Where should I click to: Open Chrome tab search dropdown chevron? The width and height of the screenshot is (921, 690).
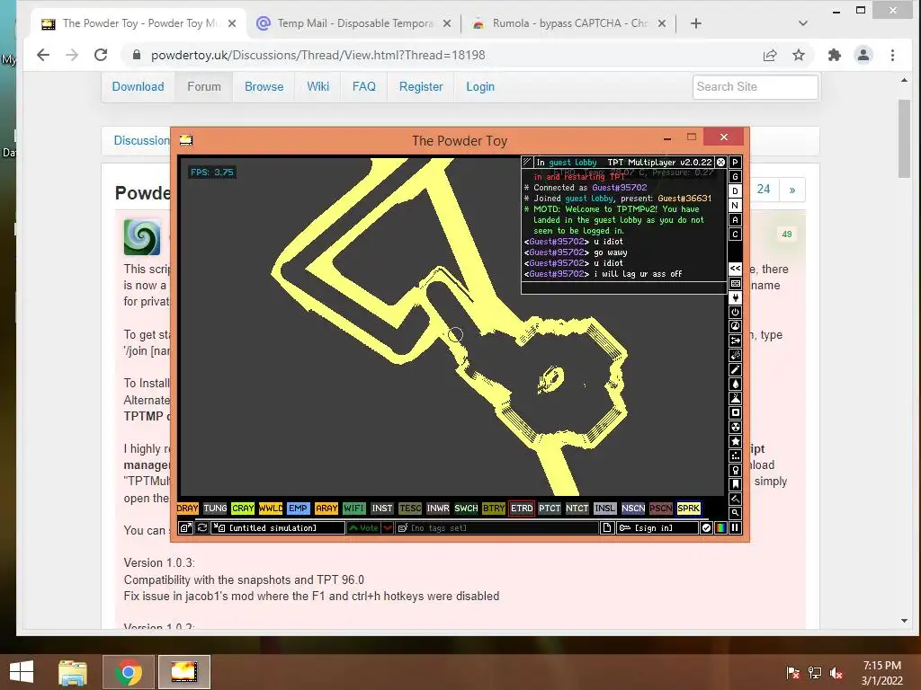coord(803,23)
